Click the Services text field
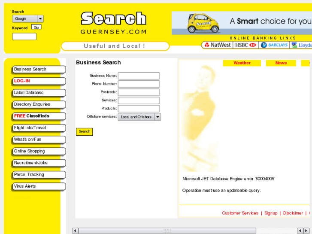 tap(139, 100)
